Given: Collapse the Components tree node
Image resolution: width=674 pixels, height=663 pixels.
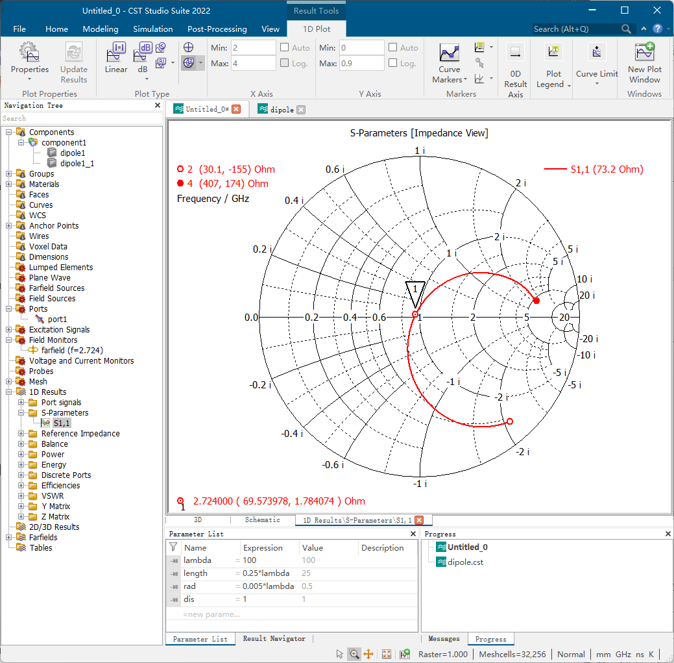Looking at the screenshot, I should pos(8,132).
